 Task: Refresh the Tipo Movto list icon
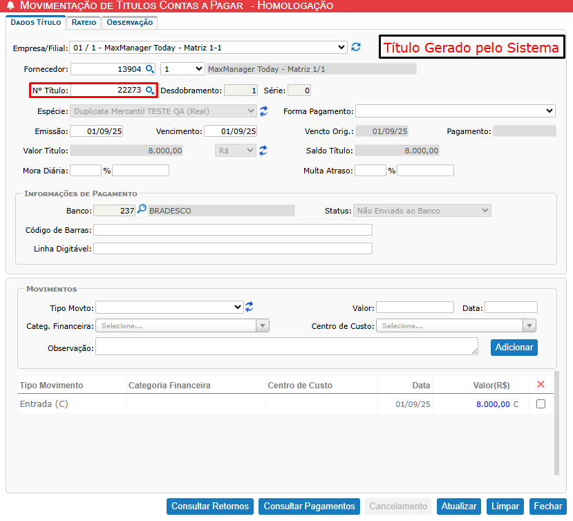coord(250,307)
